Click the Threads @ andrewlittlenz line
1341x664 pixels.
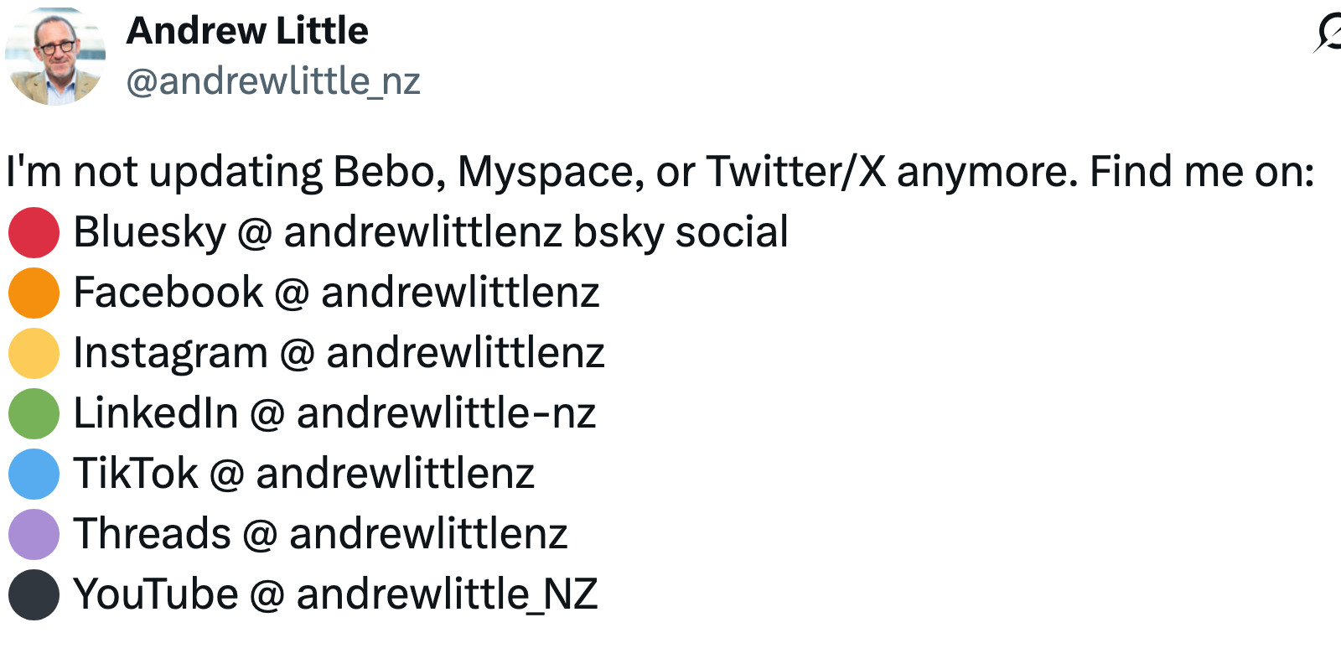pyautogui.click(x=320, y=534)
